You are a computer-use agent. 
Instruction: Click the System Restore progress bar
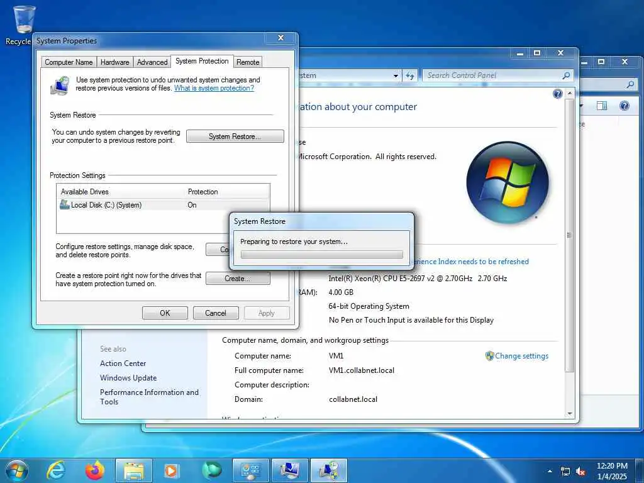tap(321, 254)
